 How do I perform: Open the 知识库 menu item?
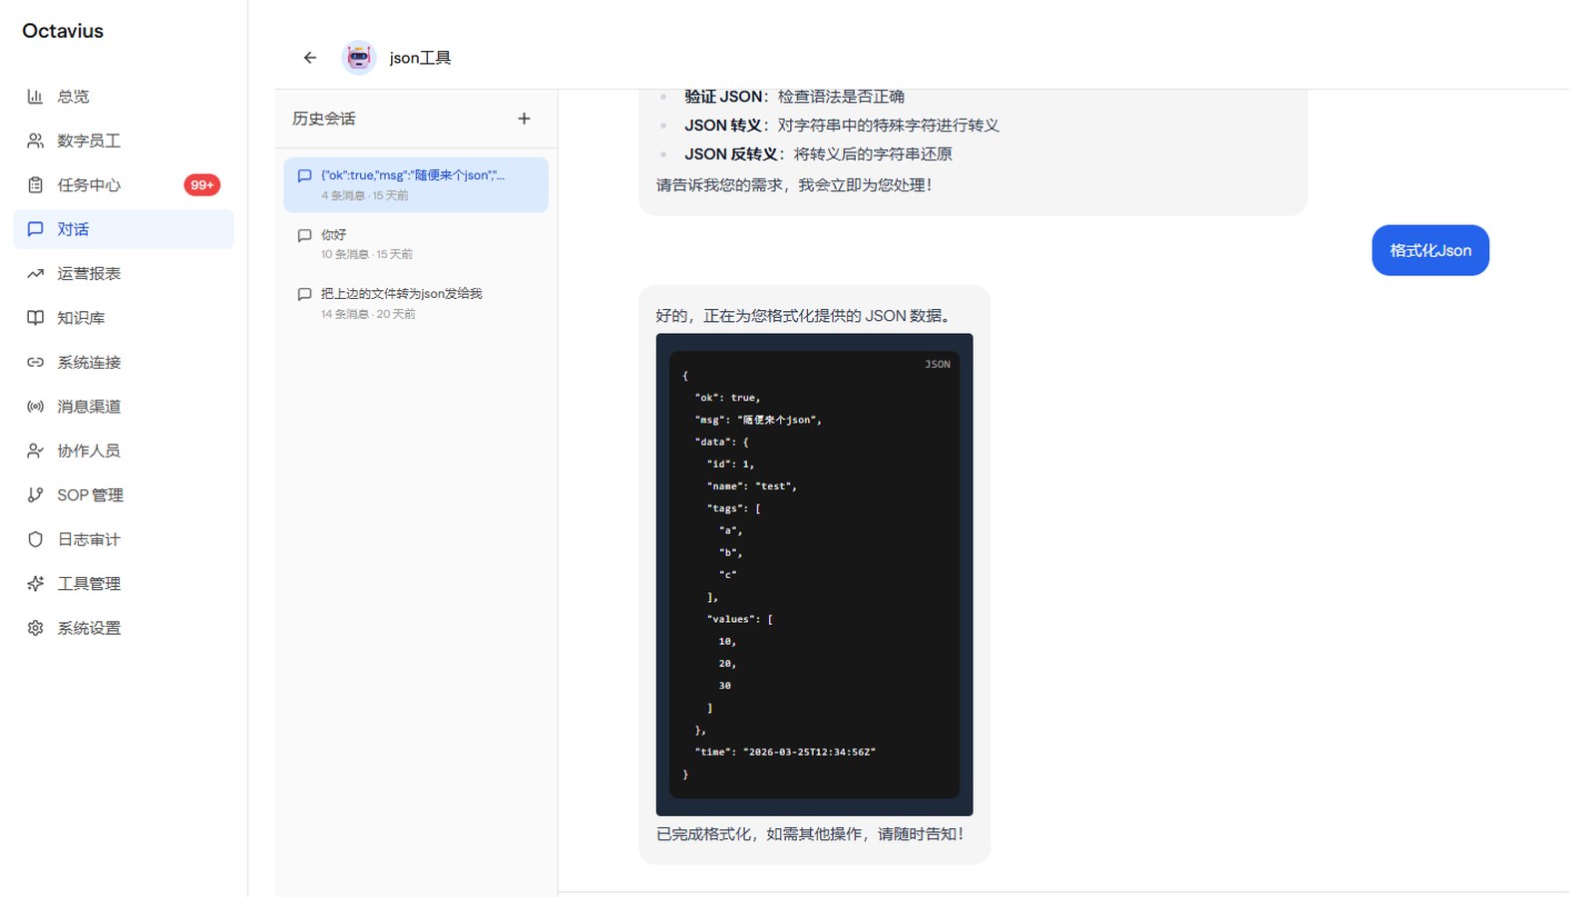(124, 318)
